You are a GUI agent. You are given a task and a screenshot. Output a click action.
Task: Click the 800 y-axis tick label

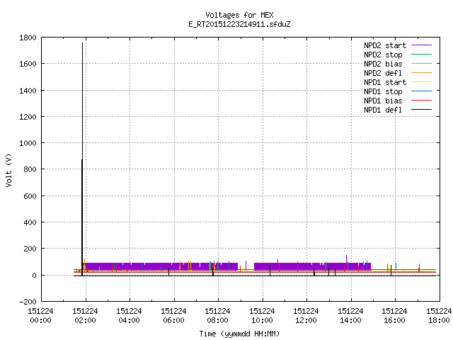pos(30,169)
